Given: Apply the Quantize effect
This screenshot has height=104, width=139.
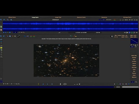Looking at the screenshot, I should [134, 57].
